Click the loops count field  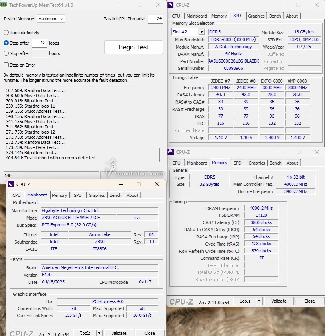39,43
